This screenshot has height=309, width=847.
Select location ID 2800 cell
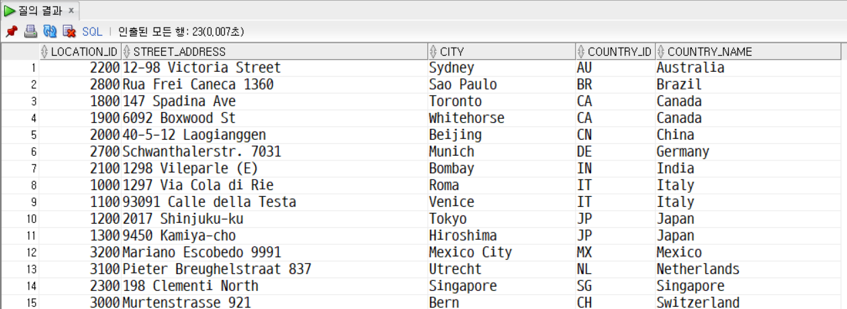pyautogui.click(x=80, y=85)
